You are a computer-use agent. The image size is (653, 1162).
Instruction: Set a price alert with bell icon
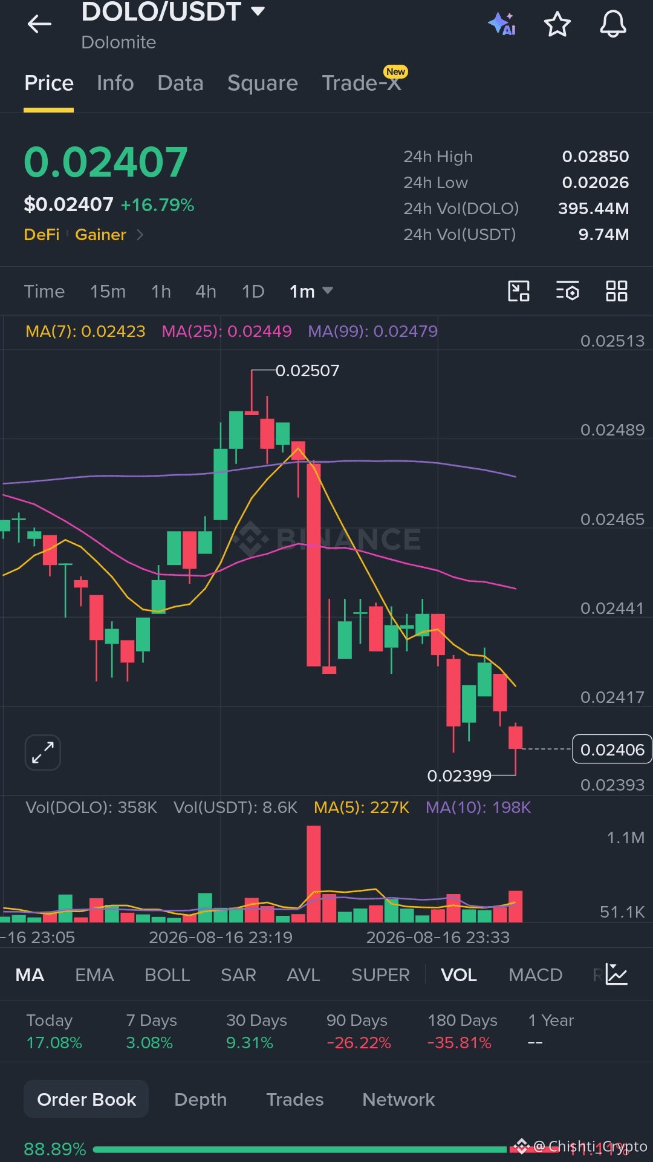(612, 24)
